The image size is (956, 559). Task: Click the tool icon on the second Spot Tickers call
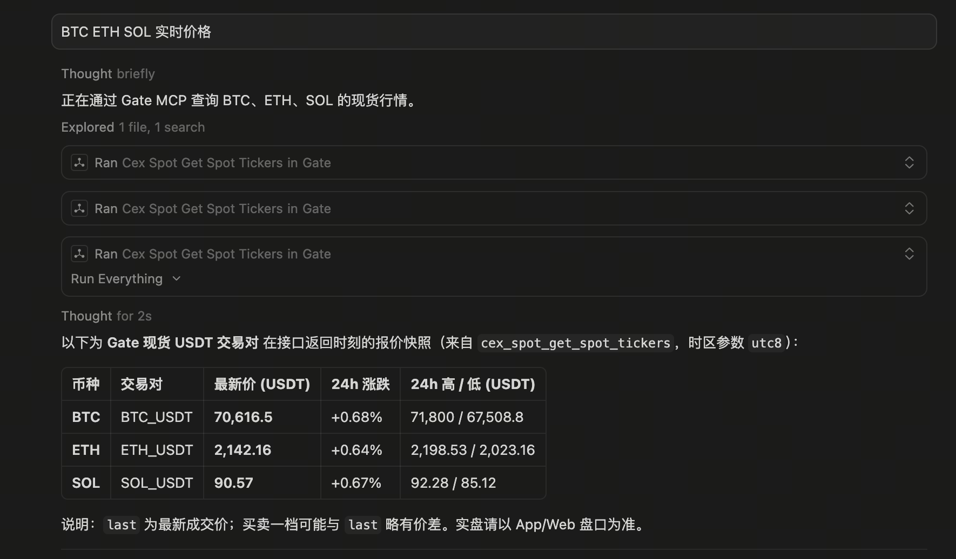coord(79,208)
